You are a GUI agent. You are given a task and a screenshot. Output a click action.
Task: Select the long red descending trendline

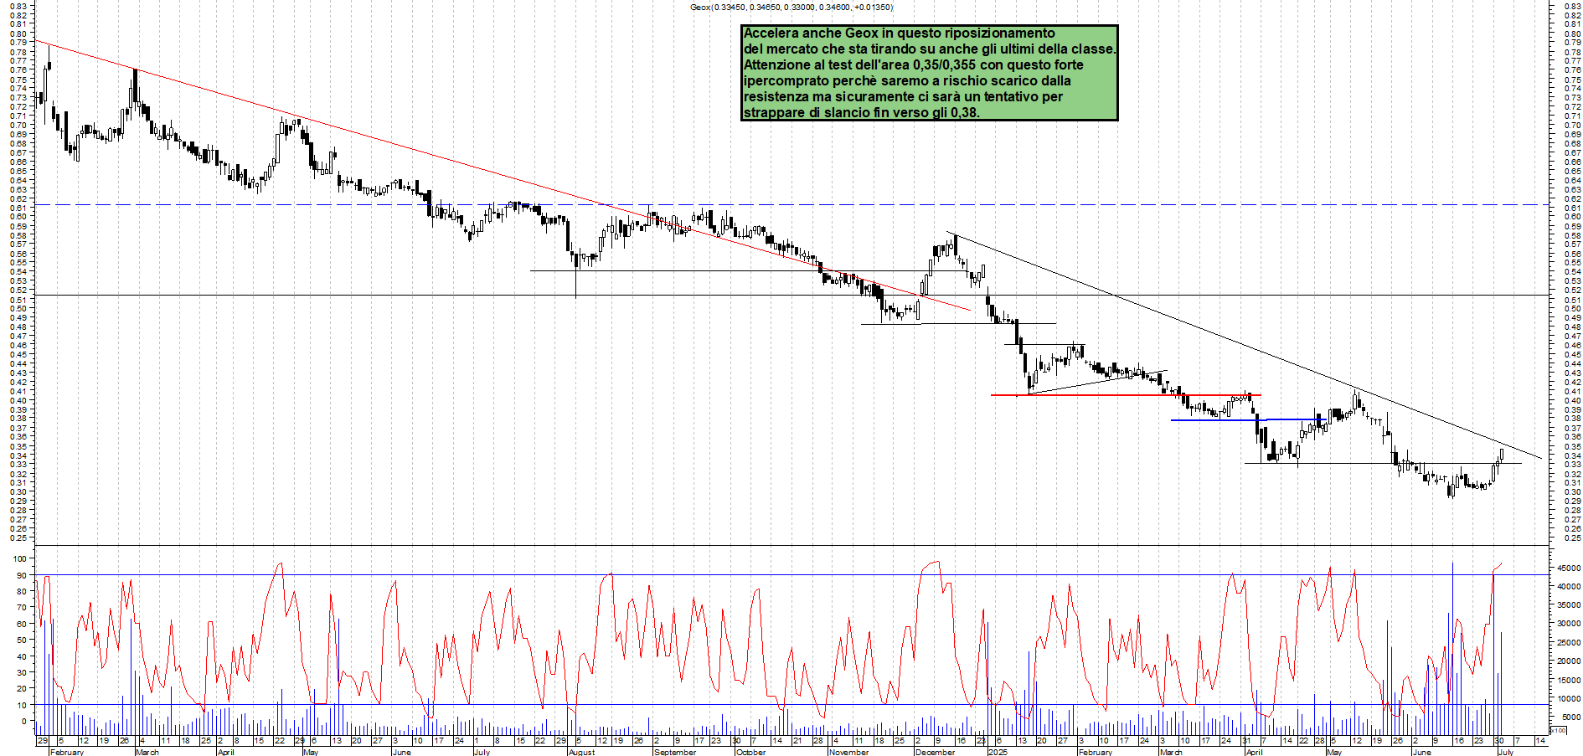coord(503,176)
